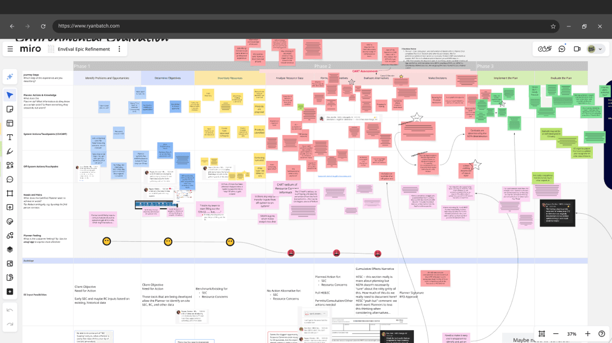This screenshot has height=343, width=612.
Task: Select the comment tool
Action: click(x=10, y=179)
